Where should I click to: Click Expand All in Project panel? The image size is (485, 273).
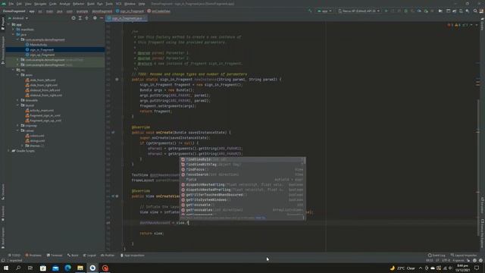click(x=80, y=18)
